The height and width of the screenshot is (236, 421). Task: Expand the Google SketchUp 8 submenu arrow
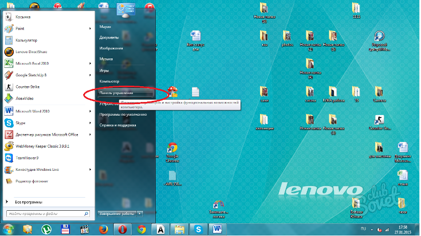coord(91,75)
